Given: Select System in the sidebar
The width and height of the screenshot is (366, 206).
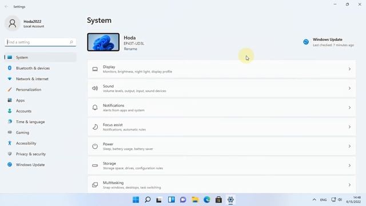Looking at the screenshot, I should point(41,57).
